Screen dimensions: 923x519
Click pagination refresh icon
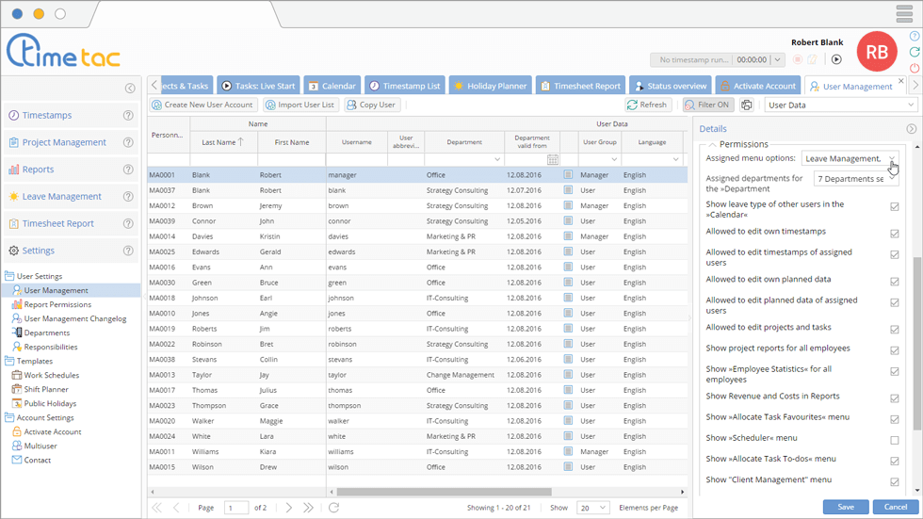[333, 508]
